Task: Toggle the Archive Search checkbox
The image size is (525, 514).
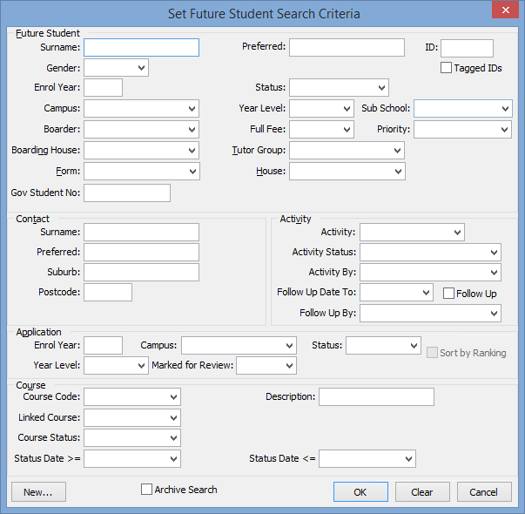Action: (x=146, y=490)
